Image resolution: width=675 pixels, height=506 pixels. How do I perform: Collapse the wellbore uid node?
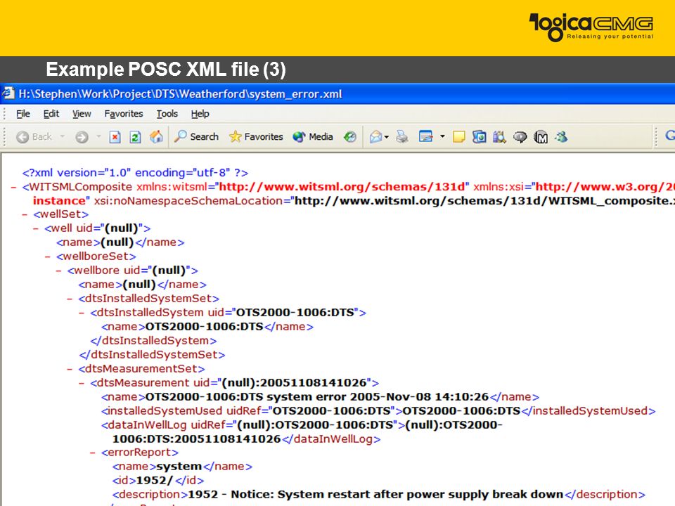pyautogui.click(x=59, y=271)
